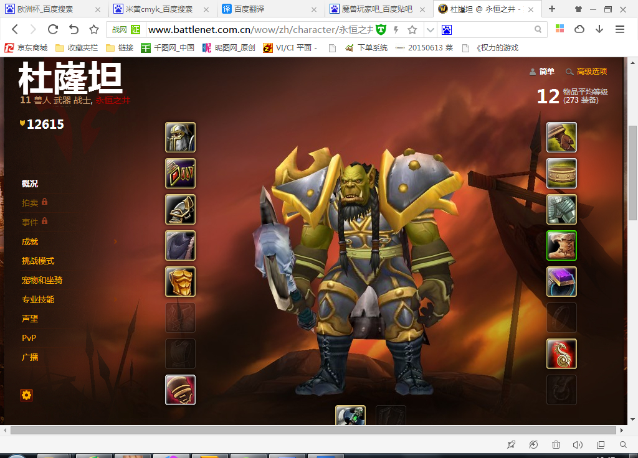This screenshot has height=458, width=638.
Task: Click the vertical page scrollbar thumb
Action: click(632, 173)
